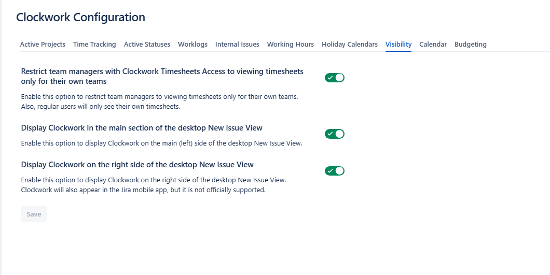Toggle off Clockwork on right side option
Viewport: 550px width, 275px height.
point(335,171)
